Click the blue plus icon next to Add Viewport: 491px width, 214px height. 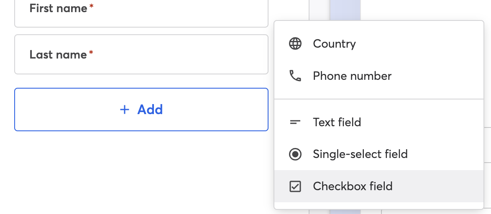125,110
